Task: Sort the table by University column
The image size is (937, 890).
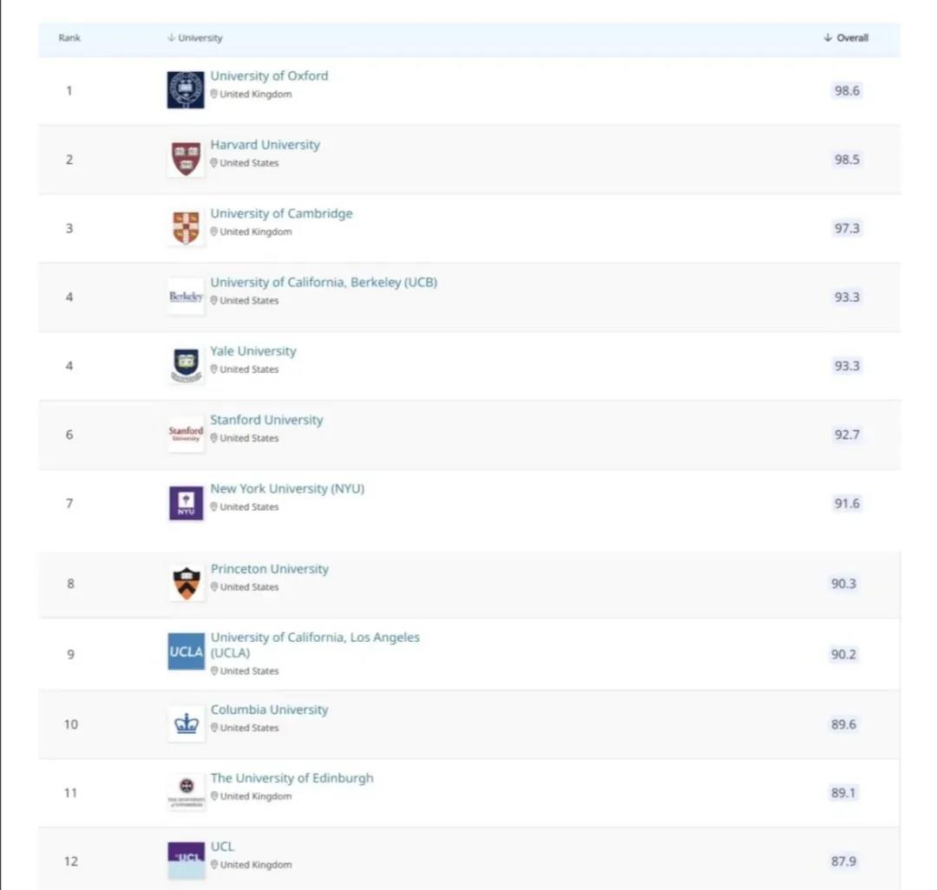Action: (x=195, y=38)
